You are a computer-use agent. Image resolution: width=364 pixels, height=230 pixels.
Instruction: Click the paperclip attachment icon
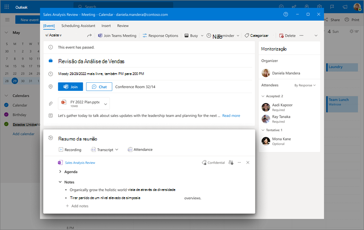51,104
